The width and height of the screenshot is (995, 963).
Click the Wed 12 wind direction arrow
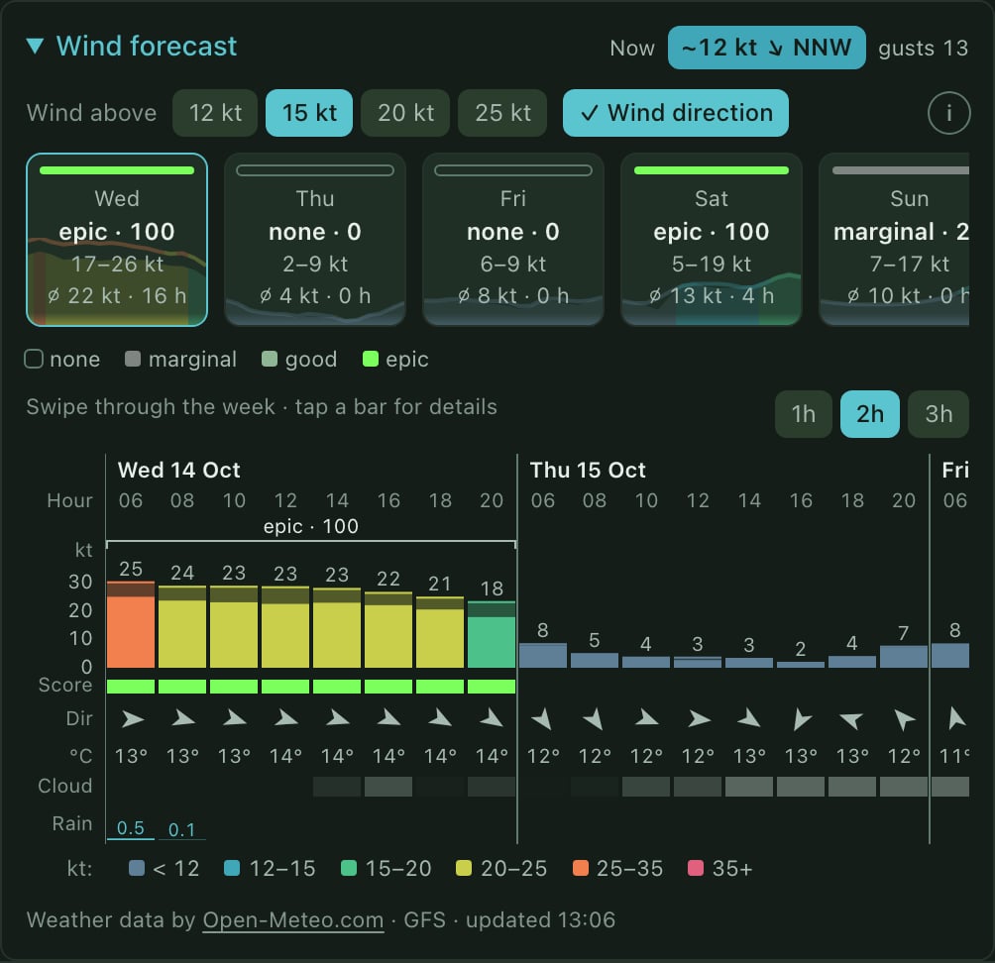pos(285,718)
